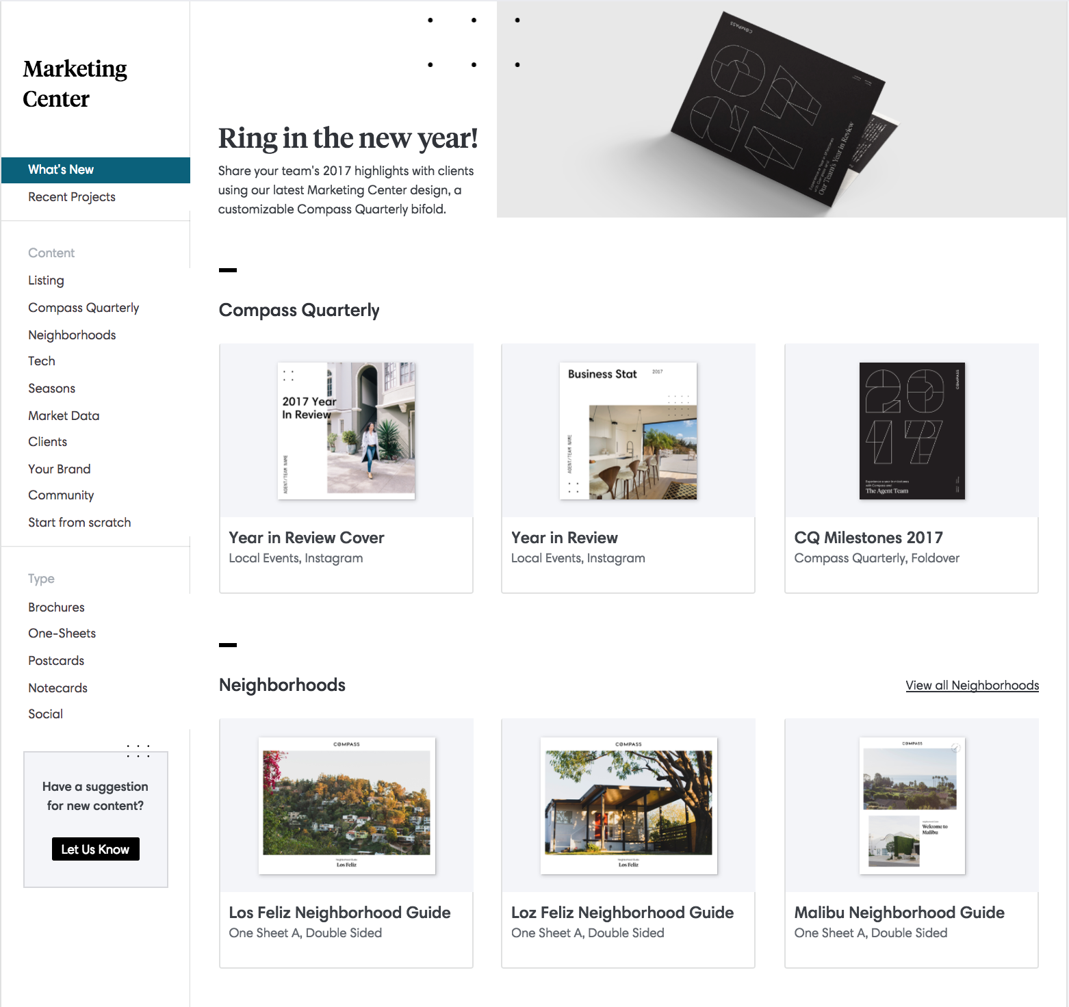This screenshot has height=1007, width=1069.
Task: Select the CQ Milestones 2017 black cover thumbnail
Action: [912, 431]
